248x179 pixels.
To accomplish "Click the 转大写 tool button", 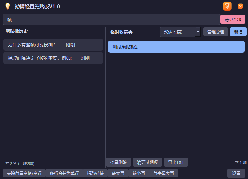I will click(x=118, y=173).
